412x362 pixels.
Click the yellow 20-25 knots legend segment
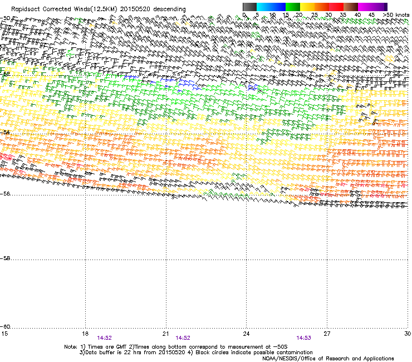point(307,7)
